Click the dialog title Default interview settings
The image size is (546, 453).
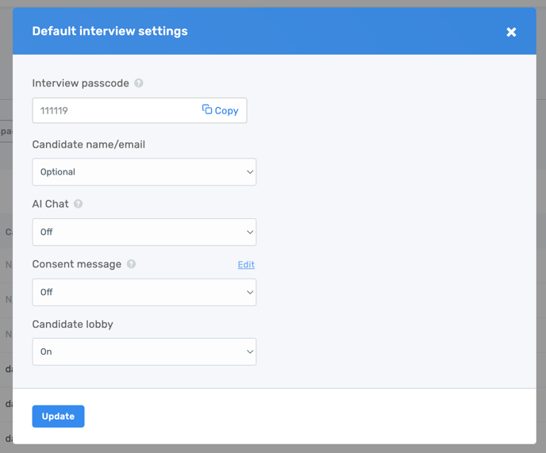point(110,32)
